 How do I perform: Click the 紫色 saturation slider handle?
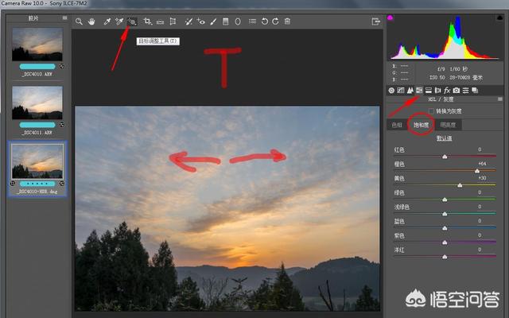(x=445, y=242)
